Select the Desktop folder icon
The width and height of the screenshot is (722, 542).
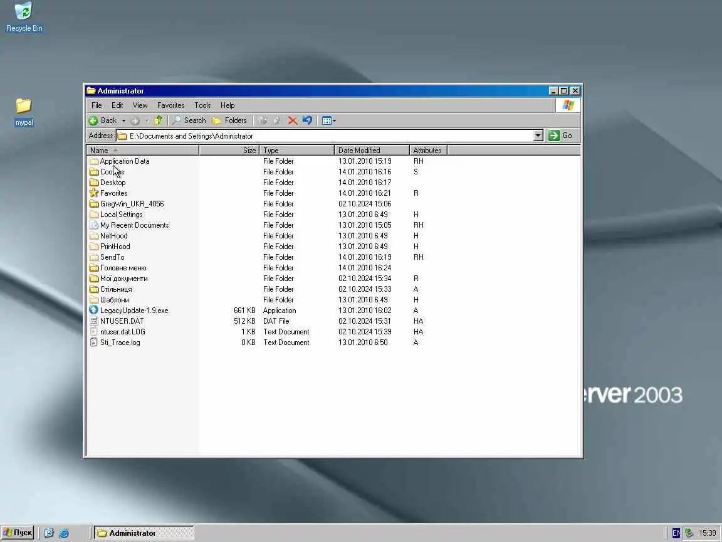(94, 183)
